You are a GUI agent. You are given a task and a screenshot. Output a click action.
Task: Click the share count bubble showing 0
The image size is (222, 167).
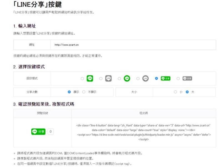[51, 132]
